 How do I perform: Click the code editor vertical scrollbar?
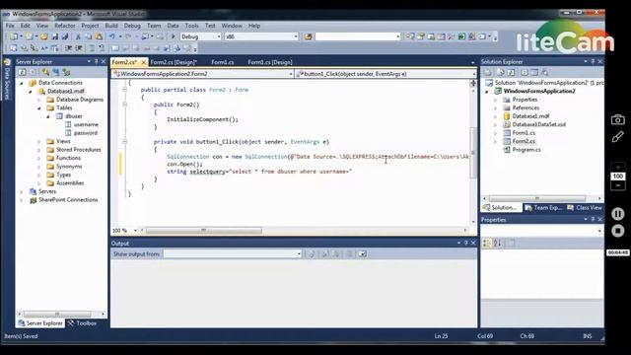click(473, 153)
